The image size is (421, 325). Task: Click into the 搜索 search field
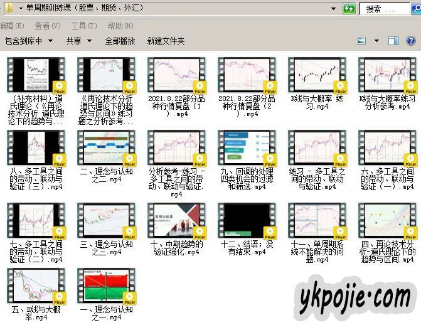coord(384,9)
